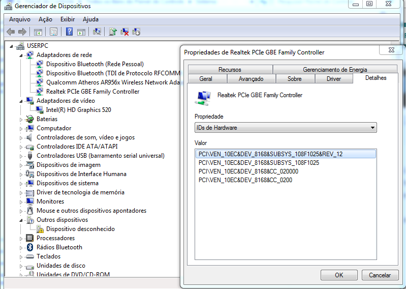Screen dimensions: 406x289
Task: Select Intel(R) HD Graphics 520
Action: (78, 110)
